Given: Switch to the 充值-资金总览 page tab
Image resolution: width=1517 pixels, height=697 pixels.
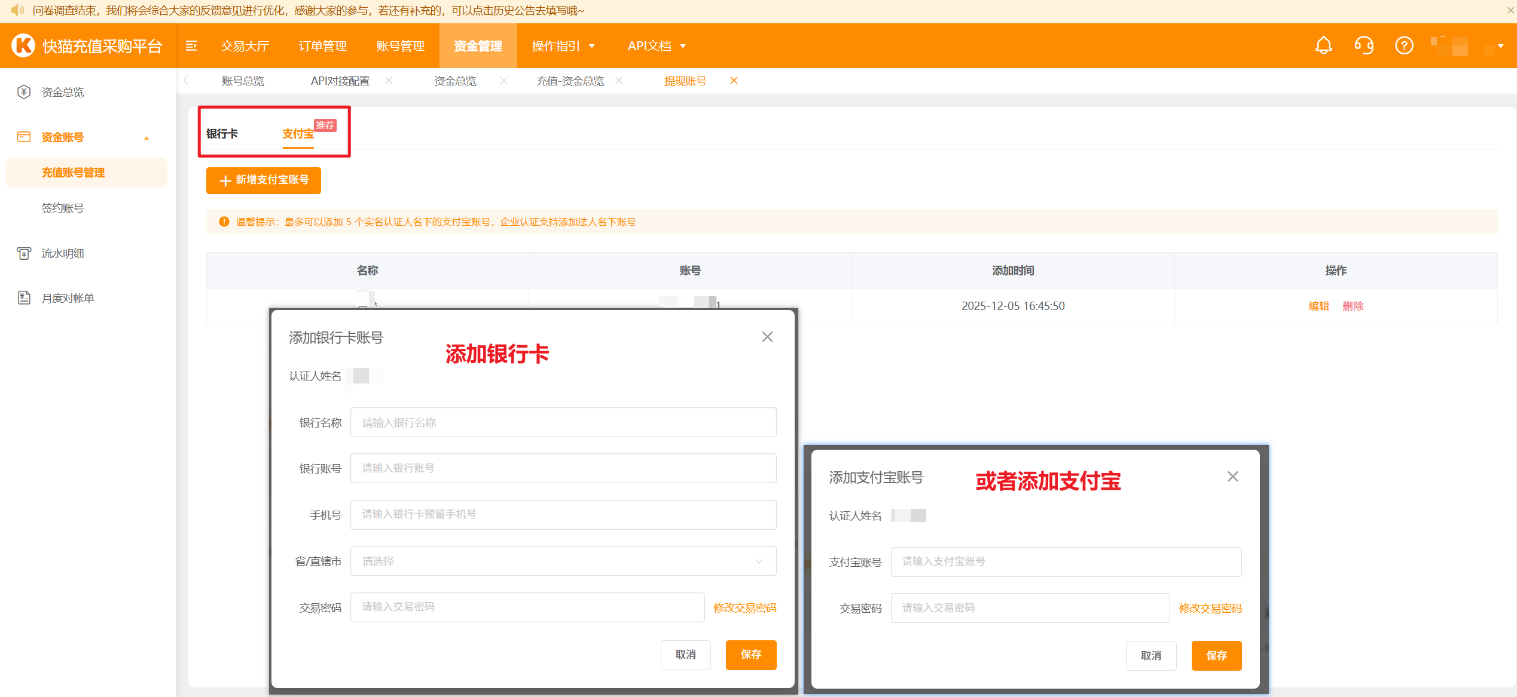Looking at the screenshot, I should (570, 81).
